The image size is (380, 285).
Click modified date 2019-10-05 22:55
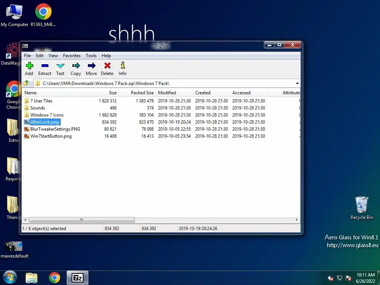(x=174, y=129)
